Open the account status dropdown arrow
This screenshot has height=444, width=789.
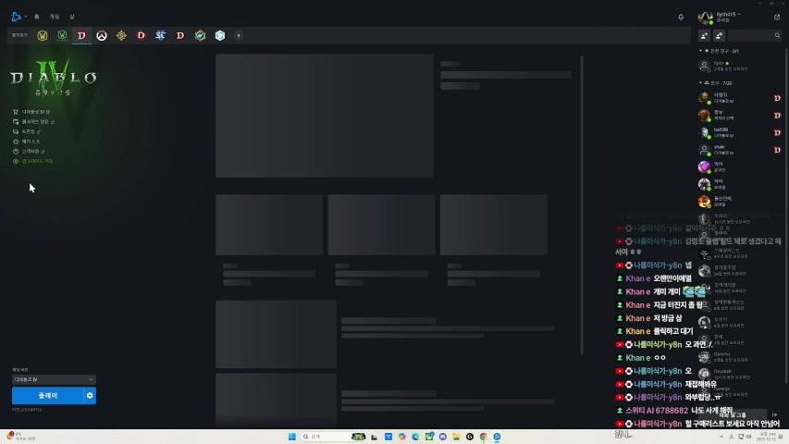[739, 14]
